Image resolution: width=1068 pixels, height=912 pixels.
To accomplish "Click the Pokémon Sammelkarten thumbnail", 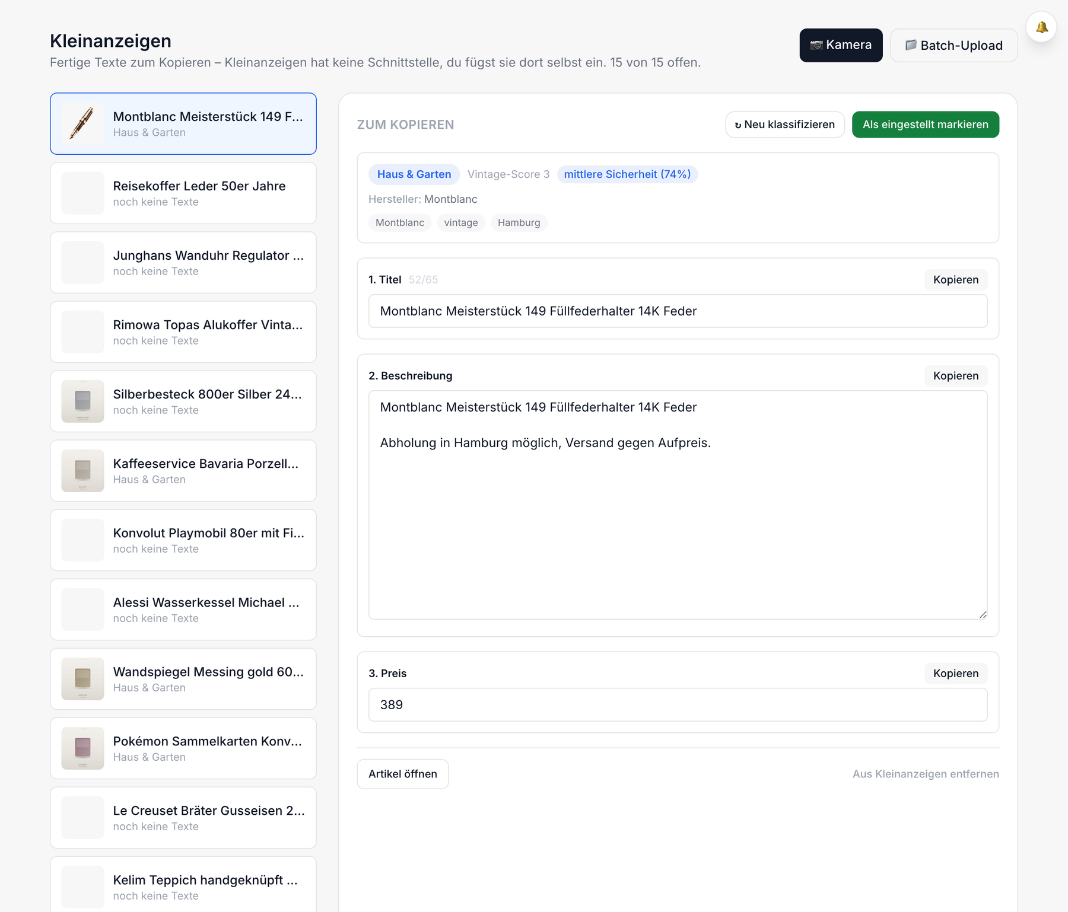I will [x=82, y=748].
